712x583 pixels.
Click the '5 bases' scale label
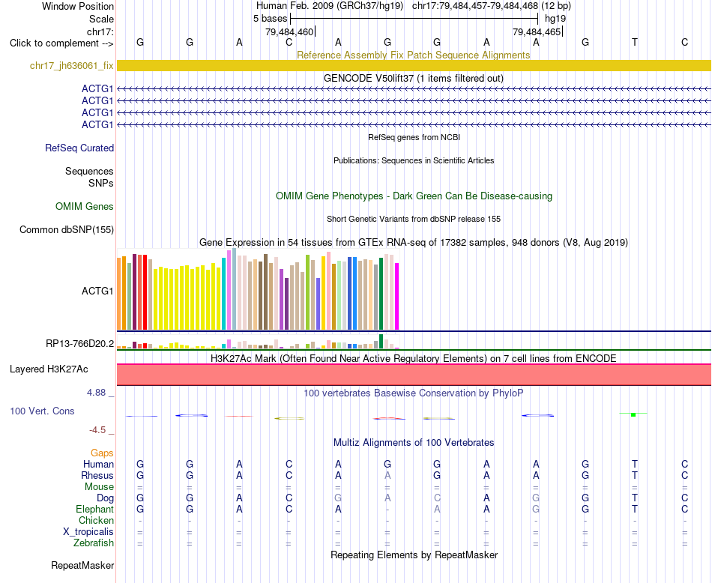[270, 19]
